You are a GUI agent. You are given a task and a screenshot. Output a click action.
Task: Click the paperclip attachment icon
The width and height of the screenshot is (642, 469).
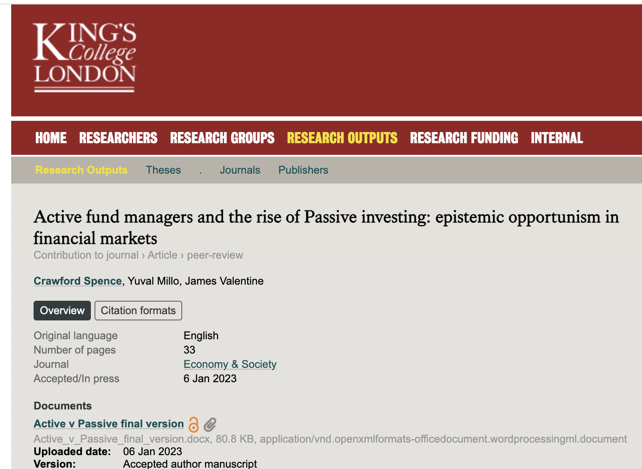(210, 424)
